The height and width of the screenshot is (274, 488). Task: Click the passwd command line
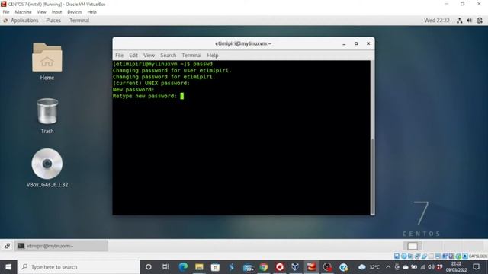pos(162,64)
